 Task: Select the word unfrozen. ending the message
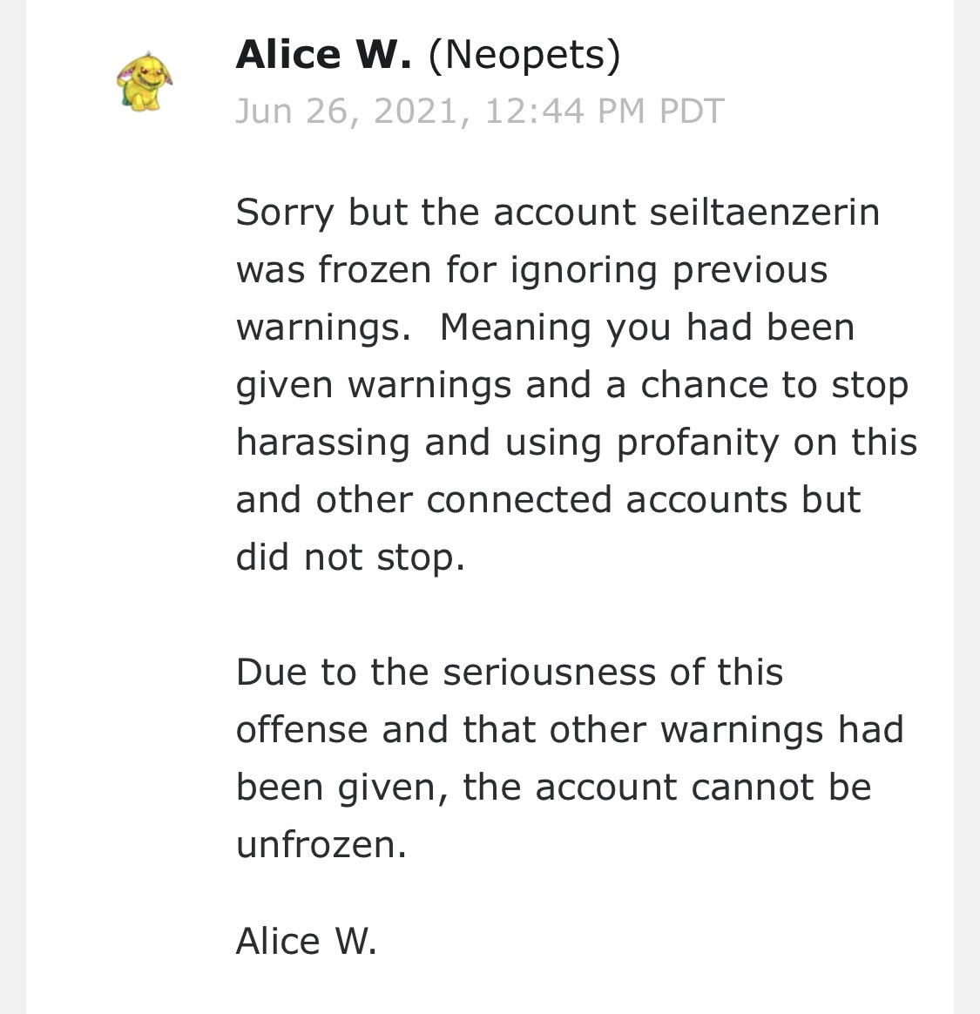tap(321, 845)
